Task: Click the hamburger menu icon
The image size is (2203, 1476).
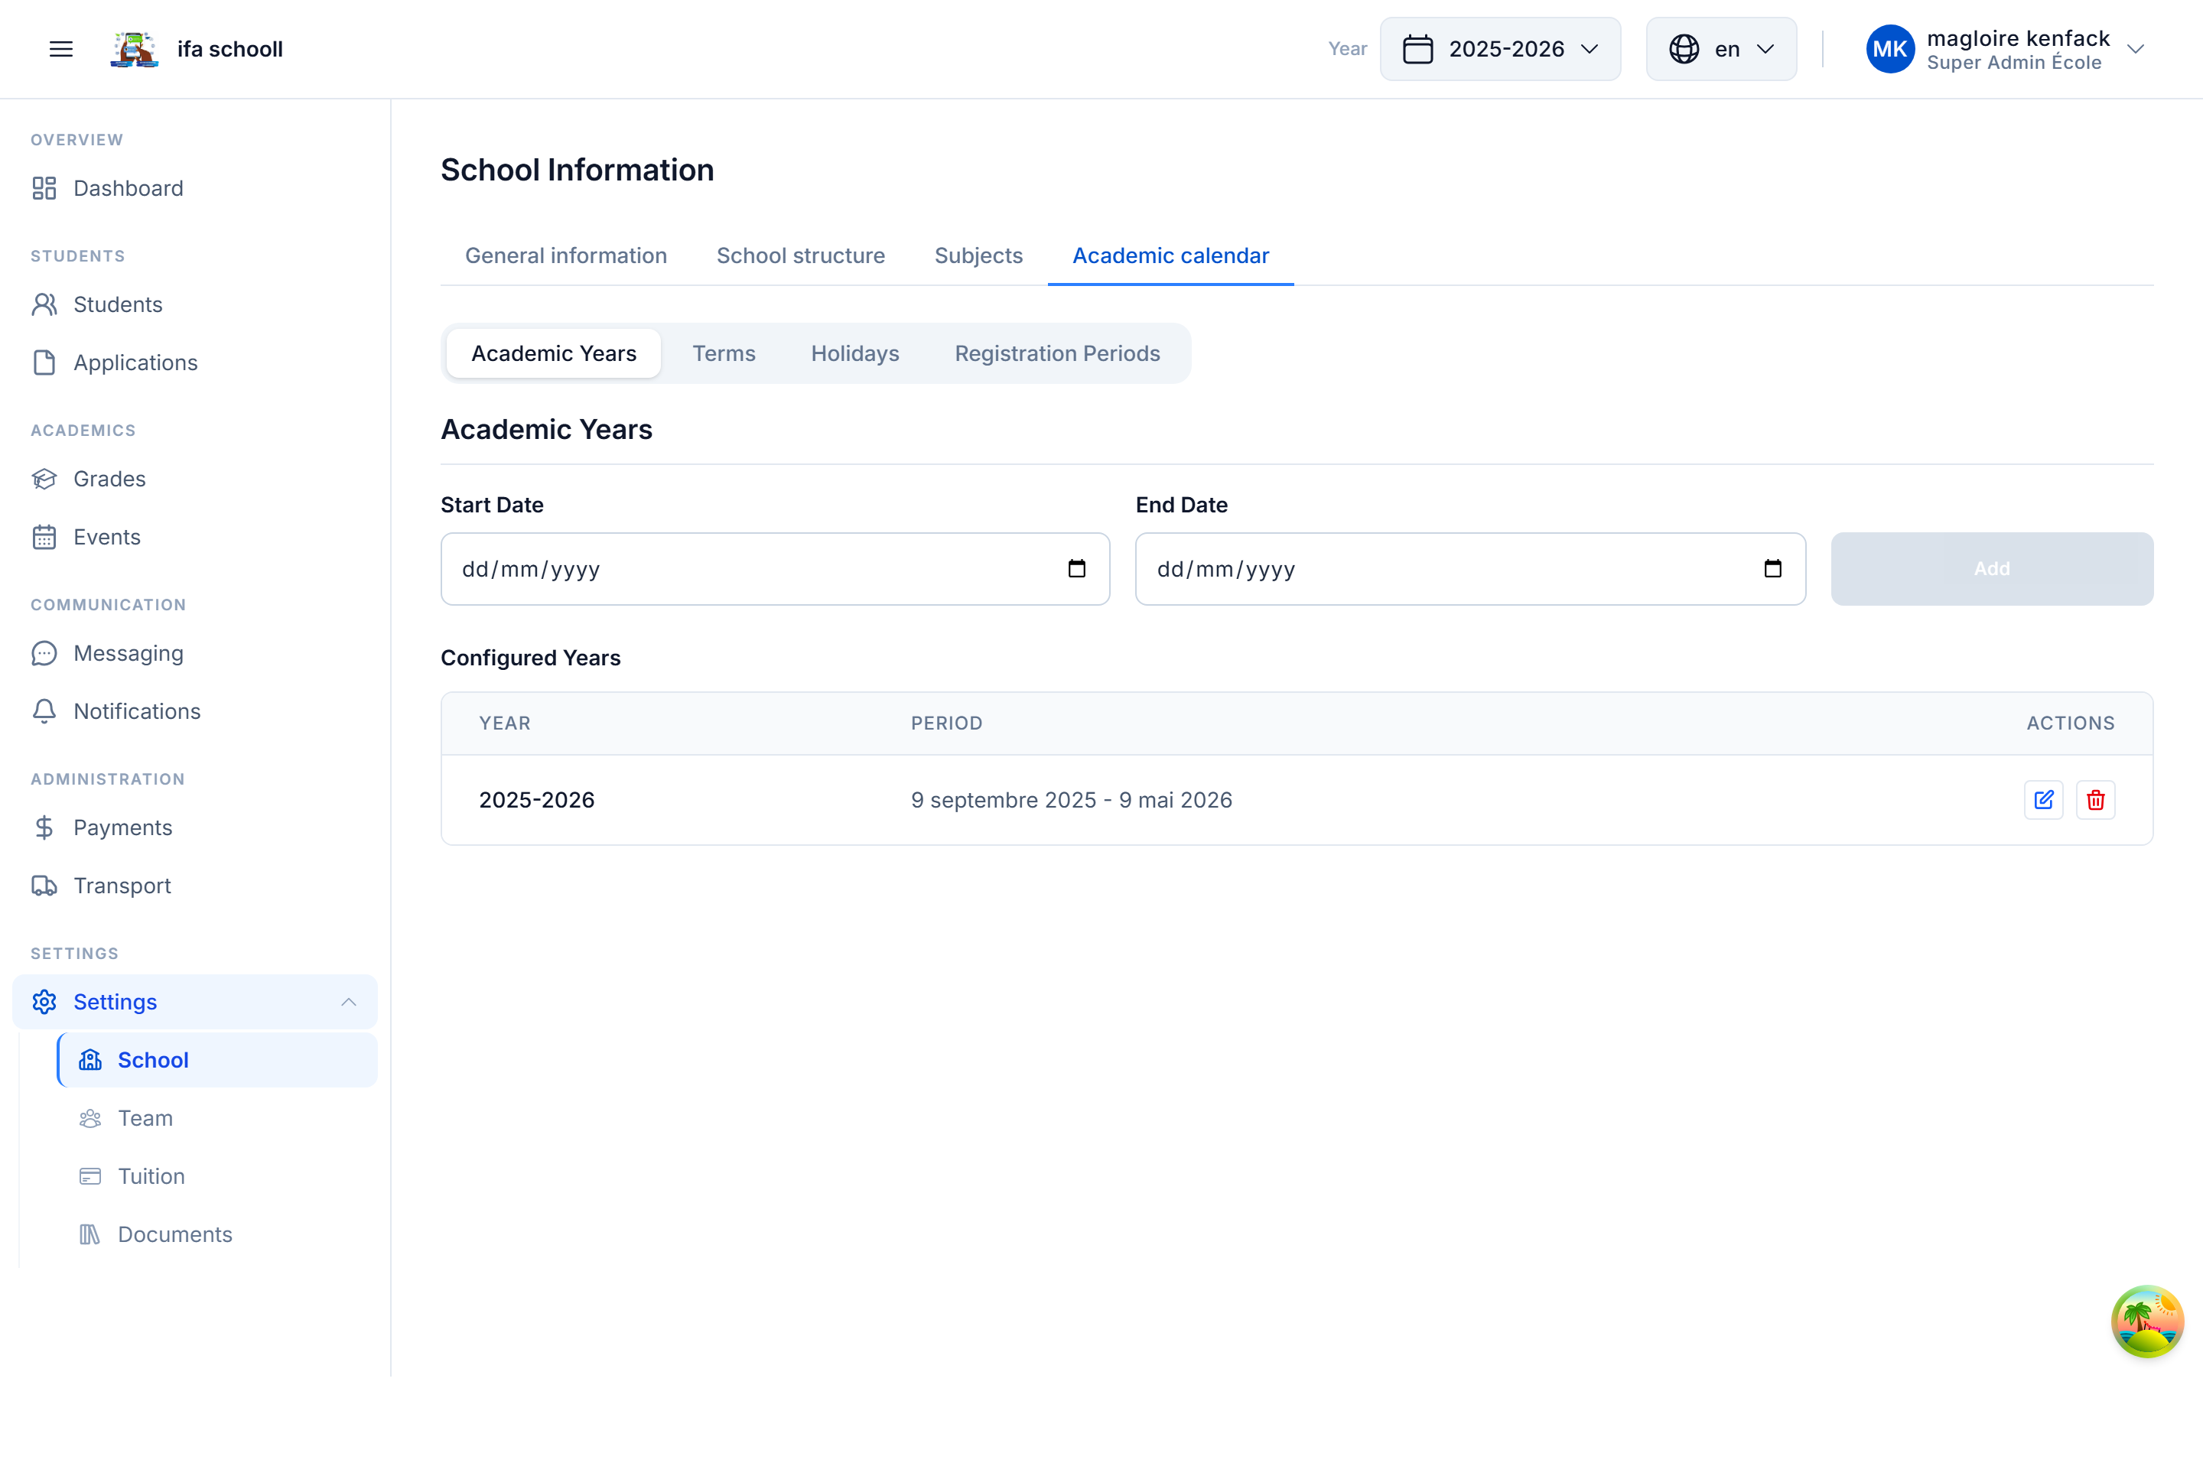Action: point(61,49)
